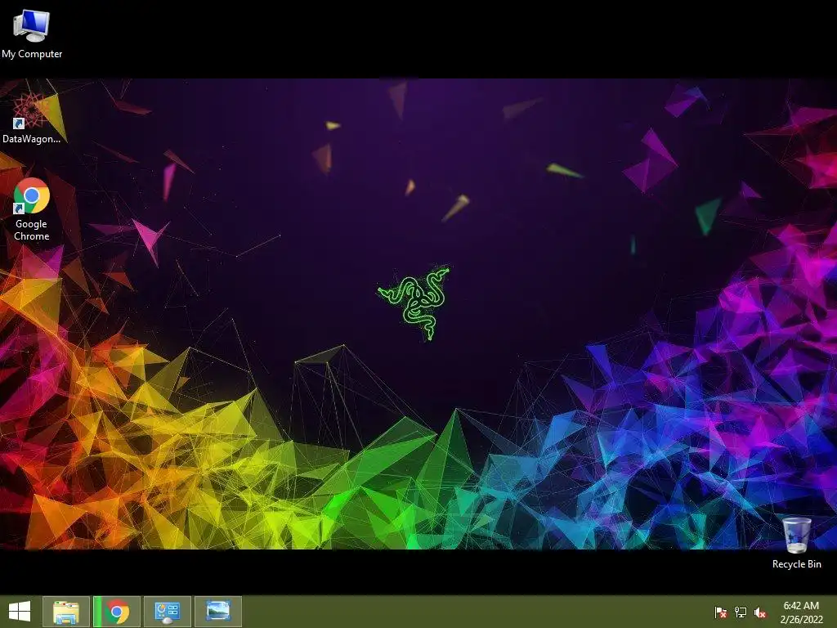The image size is (837, 628).
Task: Open the picture-window taskbar item
Action: [x=218, y=612]
